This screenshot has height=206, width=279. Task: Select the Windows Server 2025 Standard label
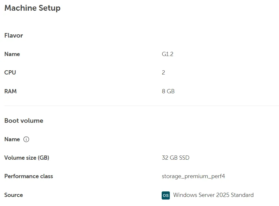click(214, 195)
